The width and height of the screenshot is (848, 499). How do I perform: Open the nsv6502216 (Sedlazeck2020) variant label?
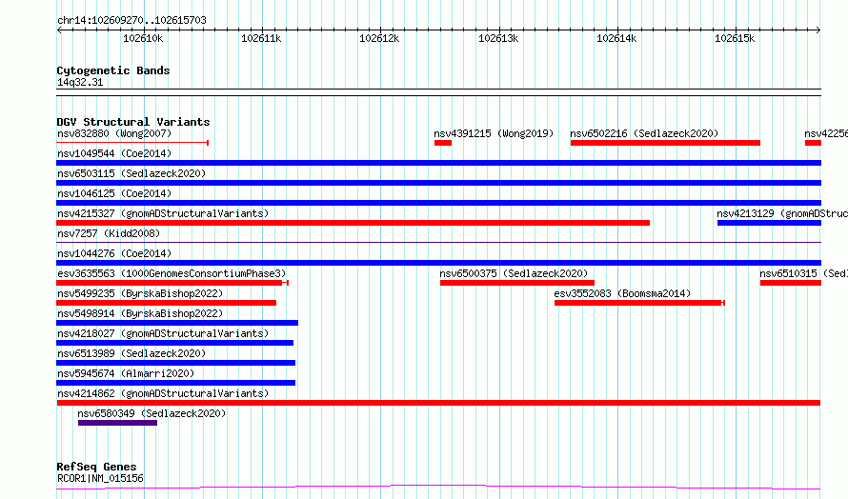[644, 133]
